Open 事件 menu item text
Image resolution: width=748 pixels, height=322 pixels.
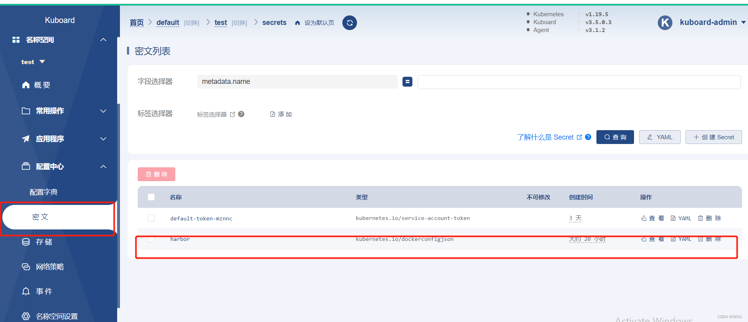[44, 292]
